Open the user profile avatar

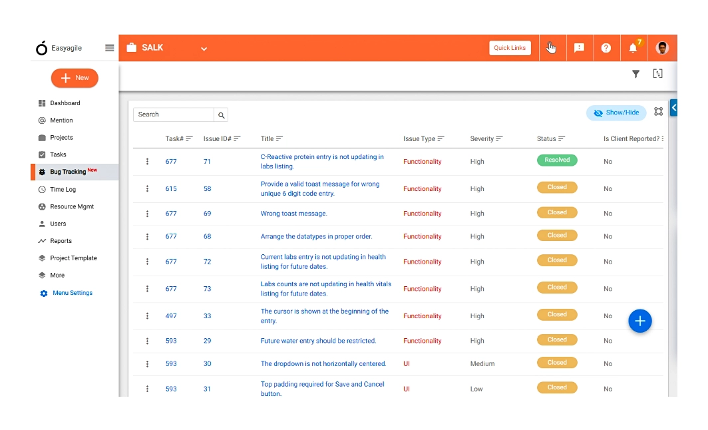(661, 47)
